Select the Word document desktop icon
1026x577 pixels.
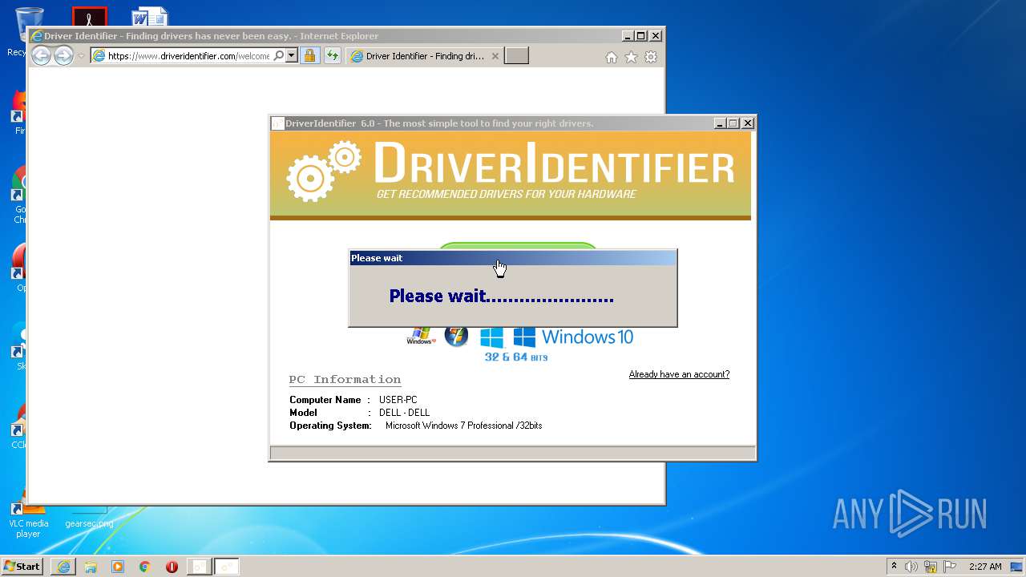[x=150, y=18]
